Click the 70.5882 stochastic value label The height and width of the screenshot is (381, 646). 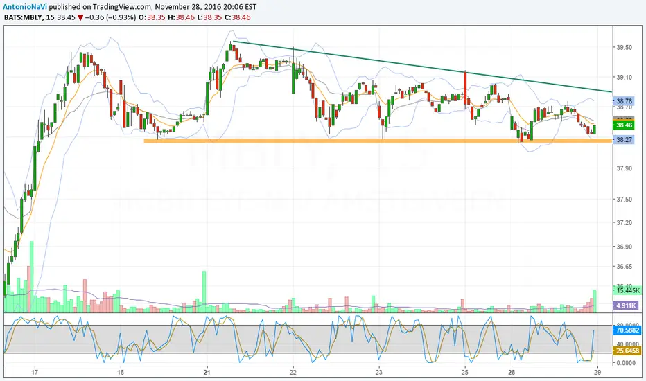[628, 330]
